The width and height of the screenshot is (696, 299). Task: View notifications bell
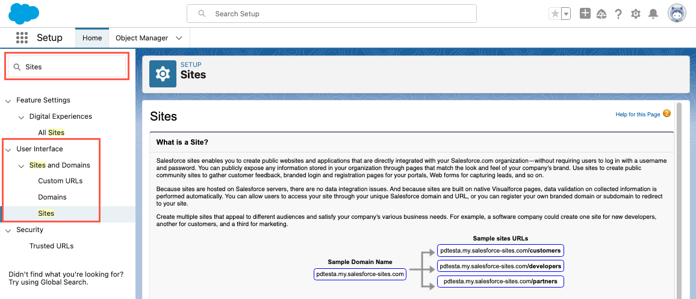coord(653,14)
